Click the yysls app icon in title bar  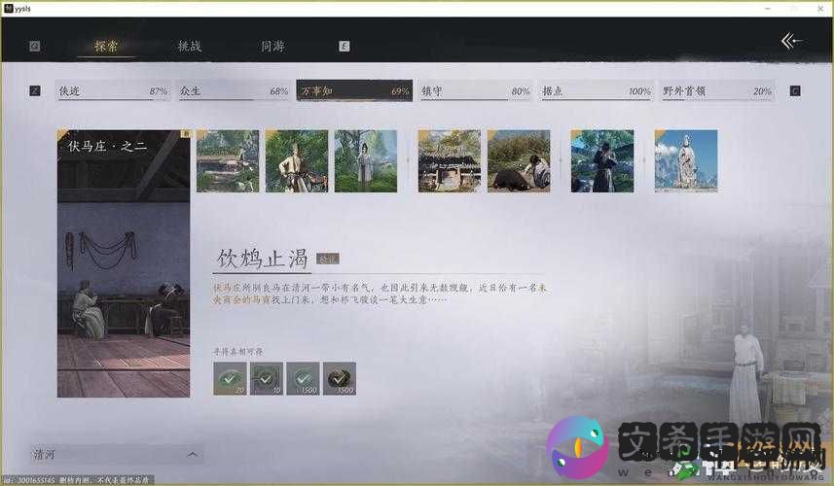click(x=8, y=8)
